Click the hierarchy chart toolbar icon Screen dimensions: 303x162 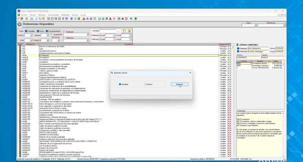point(87,19)
